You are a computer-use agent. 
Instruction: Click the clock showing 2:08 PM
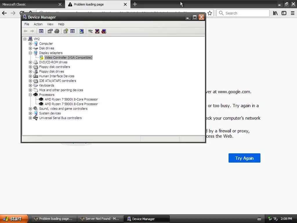[286, 219]
